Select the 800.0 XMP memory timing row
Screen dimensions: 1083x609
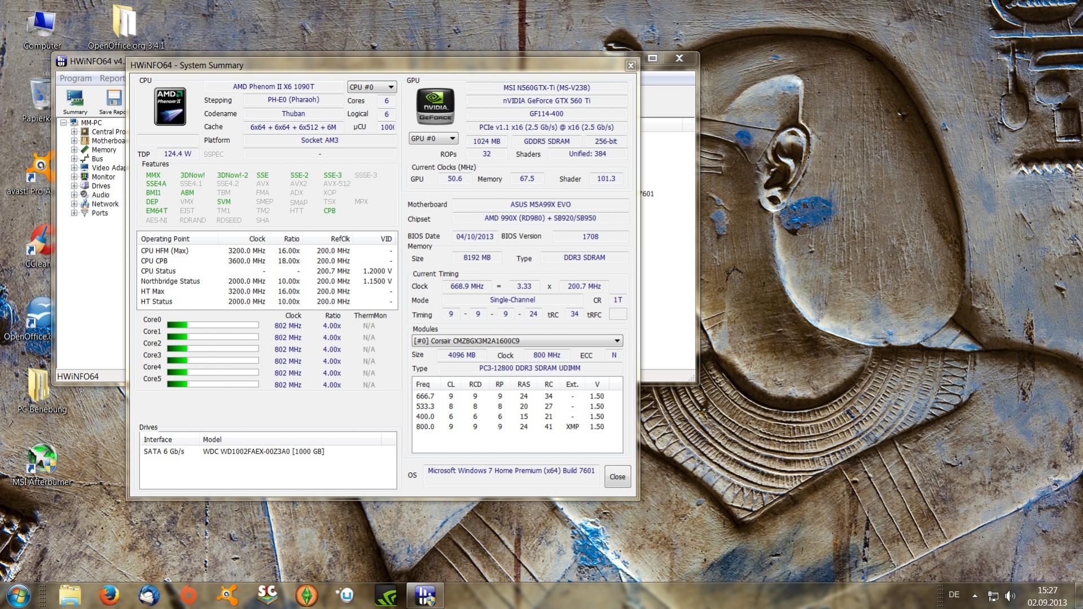(518, 427)
